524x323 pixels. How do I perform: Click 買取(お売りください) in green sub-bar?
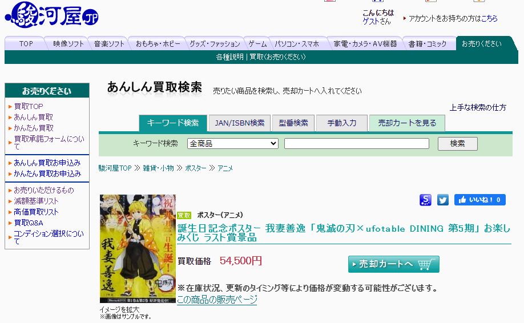[x=277, y=57]
